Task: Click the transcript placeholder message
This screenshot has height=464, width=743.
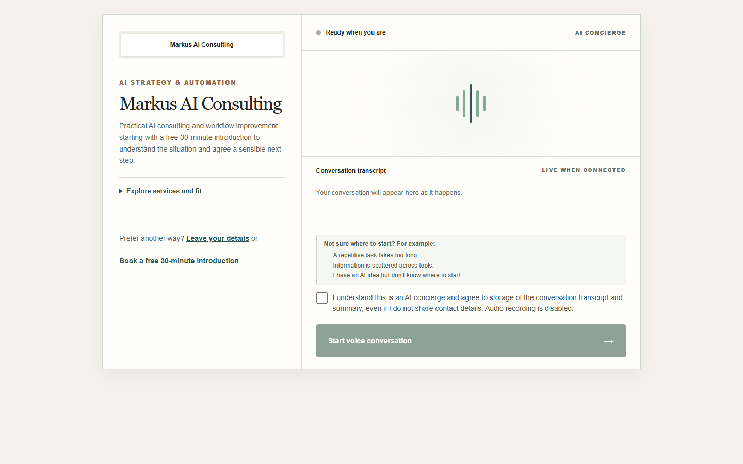Action: 389,193
